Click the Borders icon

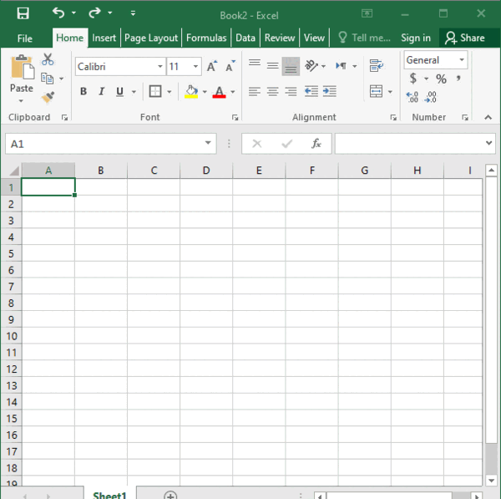[155, 91]
